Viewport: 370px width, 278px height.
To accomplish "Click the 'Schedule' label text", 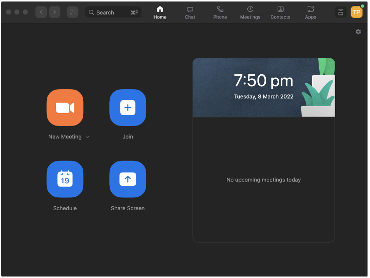I will (65, 208).
